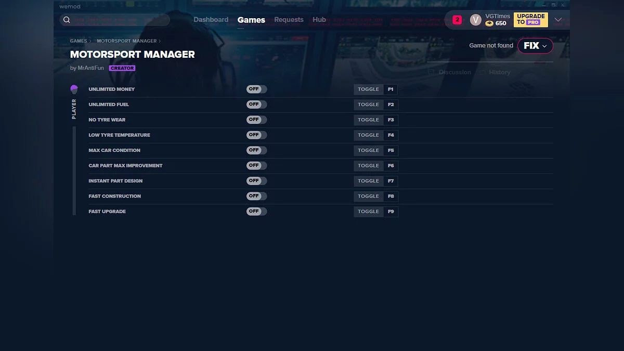The width and height of the screenshot is (624, 351).
Task: Click the coins balance showing 650
Action: 496,23
